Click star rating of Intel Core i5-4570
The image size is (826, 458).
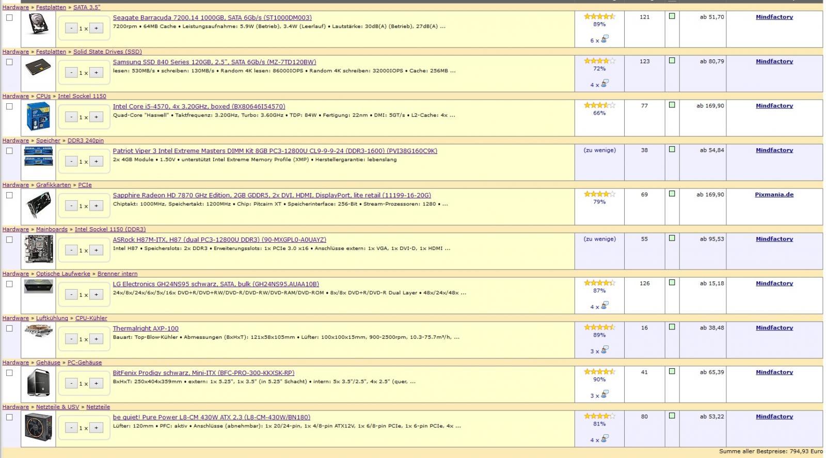599,105
